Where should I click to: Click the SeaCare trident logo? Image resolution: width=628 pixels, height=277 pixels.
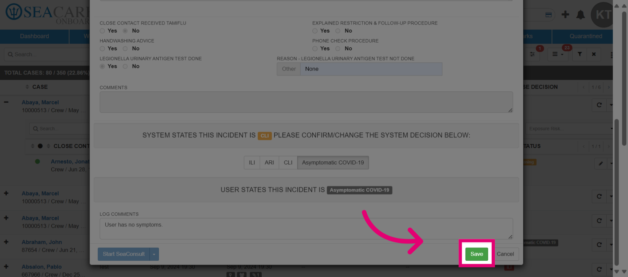pos(14,12)
